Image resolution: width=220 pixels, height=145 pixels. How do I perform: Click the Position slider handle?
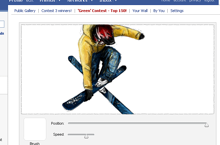pyautogui.click(x=207, y=125)
